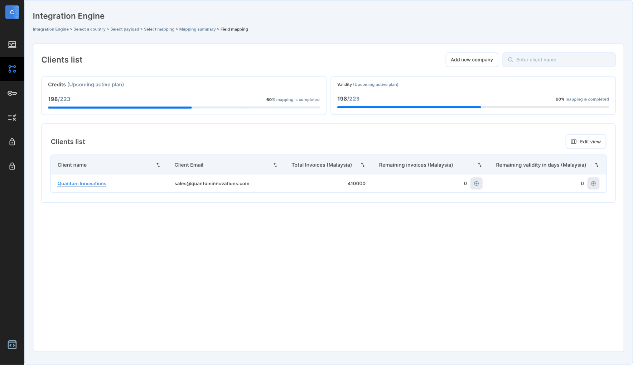Screen dimensions: 633x365
Task: Open the dashboard chart icon in sidebar
Action: [12, 44]
